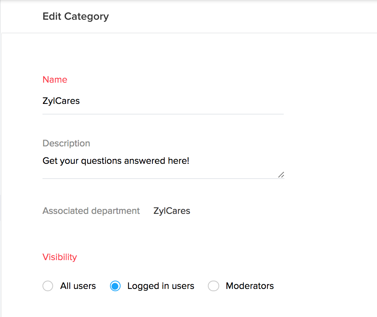Place cursor on word "answered" in Description

tap(148, 161)
